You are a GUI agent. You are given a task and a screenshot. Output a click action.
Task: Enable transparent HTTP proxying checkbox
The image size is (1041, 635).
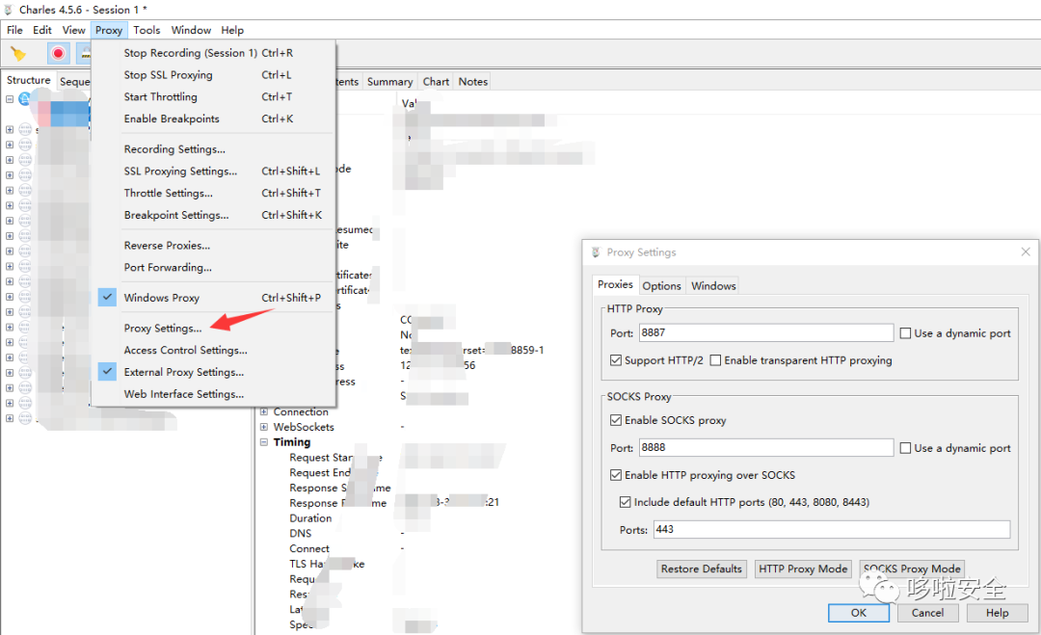pos(715,360)
